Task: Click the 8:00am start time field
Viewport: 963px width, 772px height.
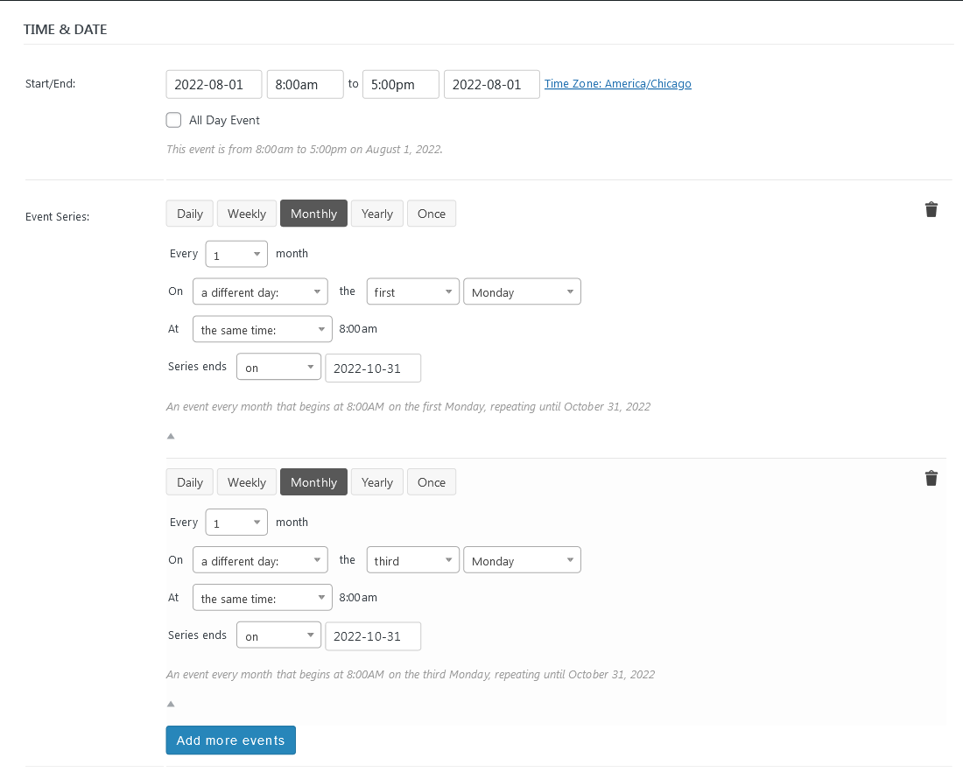Action: click(305, 85)
